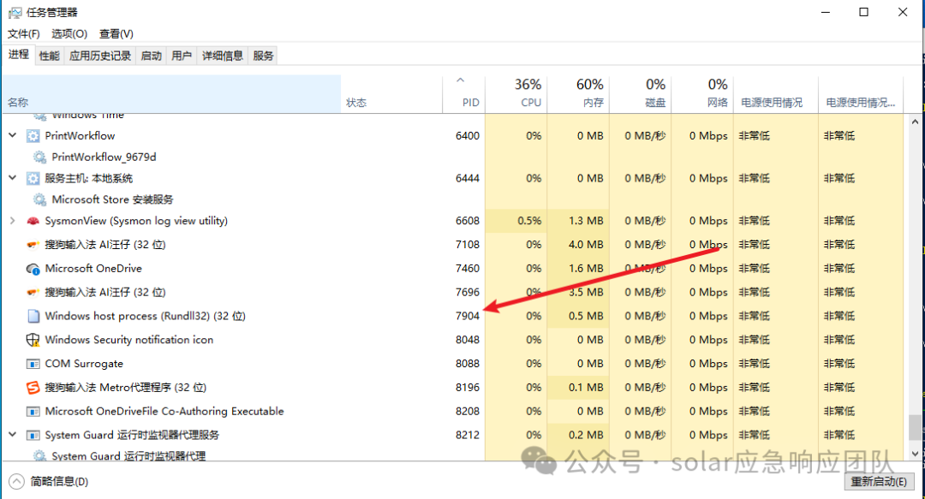
Task: Select the PrintWorkflow_9679d row
Action: click(452, 157)
